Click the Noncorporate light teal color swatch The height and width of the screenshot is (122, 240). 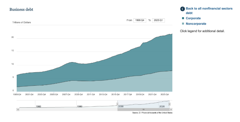point(183,24)
